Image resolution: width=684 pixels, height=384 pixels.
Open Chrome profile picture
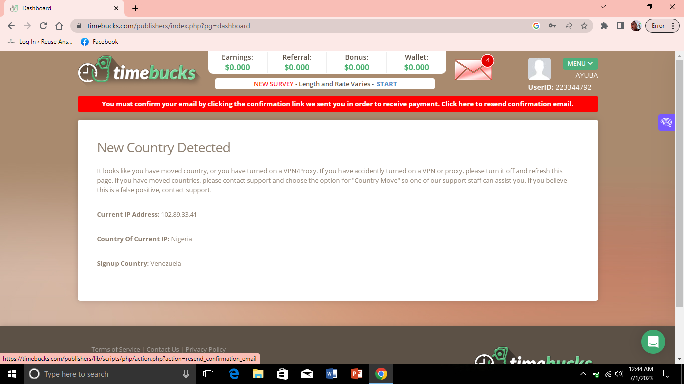[636, 26]
